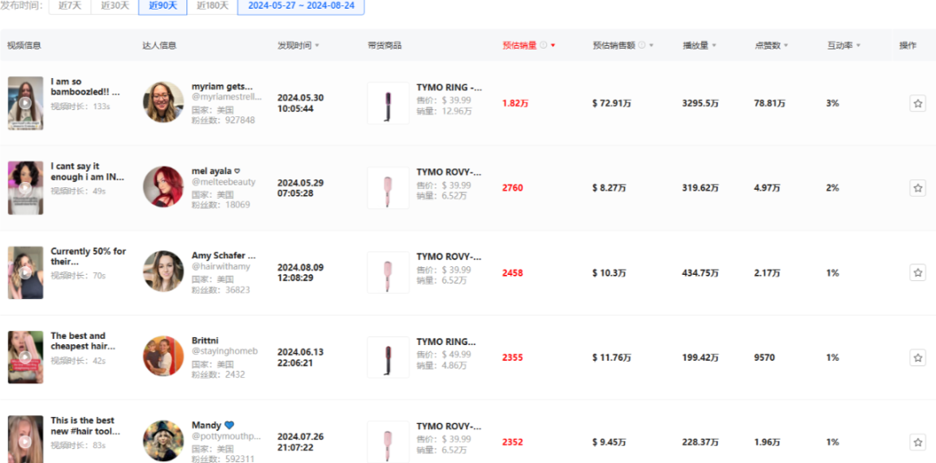Switch to 近30天 time range
Viewport: 936px width, 463px height.
click(114, 6)
